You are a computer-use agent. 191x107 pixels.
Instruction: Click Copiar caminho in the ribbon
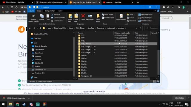[58, 18]
